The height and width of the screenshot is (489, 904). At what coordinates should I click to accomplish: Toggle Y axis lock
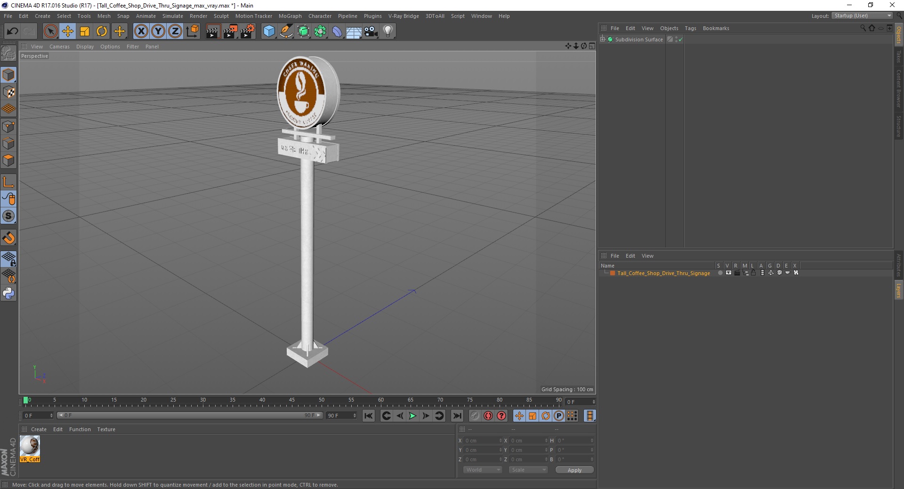[158, 32]
